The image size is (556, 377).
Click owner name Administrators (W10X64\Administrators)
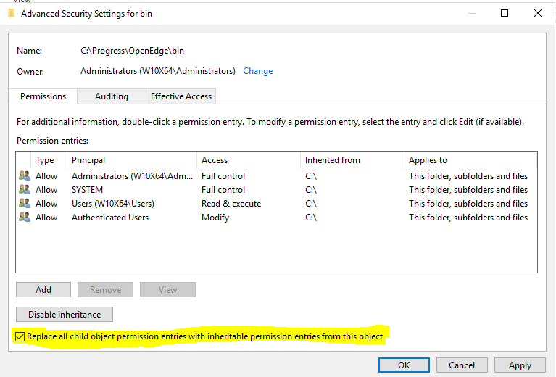tap(158, 71)
